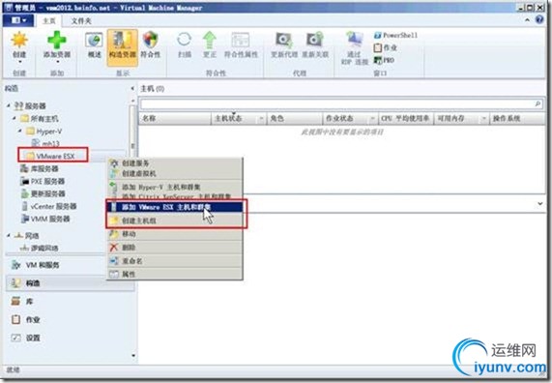Toggle the PRO window in the ribbon
The image size is (552, 383).
tap(384, 60)
